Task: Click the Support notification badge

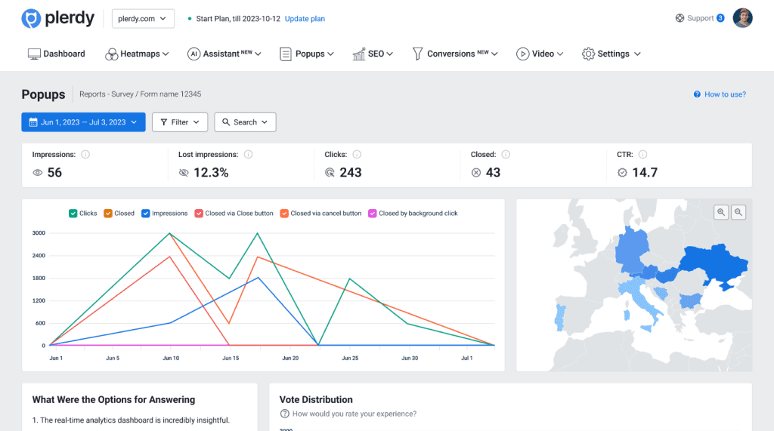Action: click(x=720, y=18)
